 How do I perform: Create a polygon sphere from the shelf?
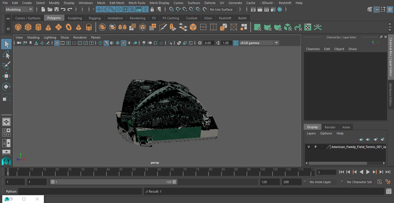(x=18, y=27)
